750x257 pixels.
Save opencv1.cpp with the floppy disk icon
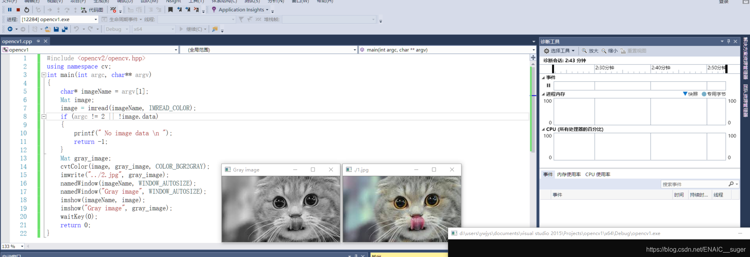coord(56,29)
